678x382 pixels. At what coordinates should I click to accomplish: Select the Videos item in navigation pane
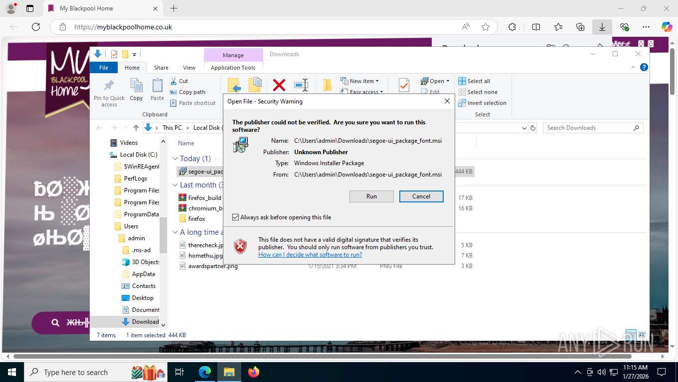point(129,143)
